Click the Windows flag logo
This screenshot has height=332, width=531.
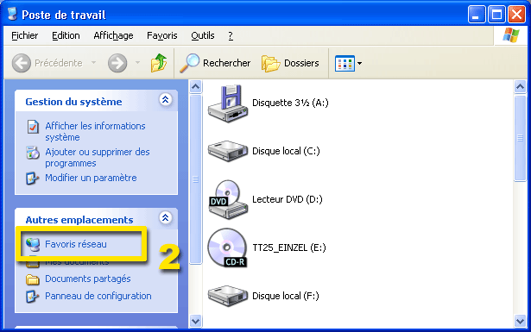coord(510,35)
